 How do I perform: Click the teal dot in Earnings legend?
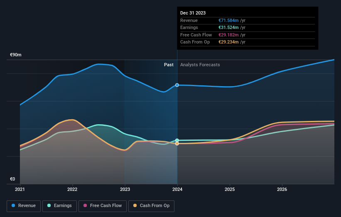click(49, 205)
